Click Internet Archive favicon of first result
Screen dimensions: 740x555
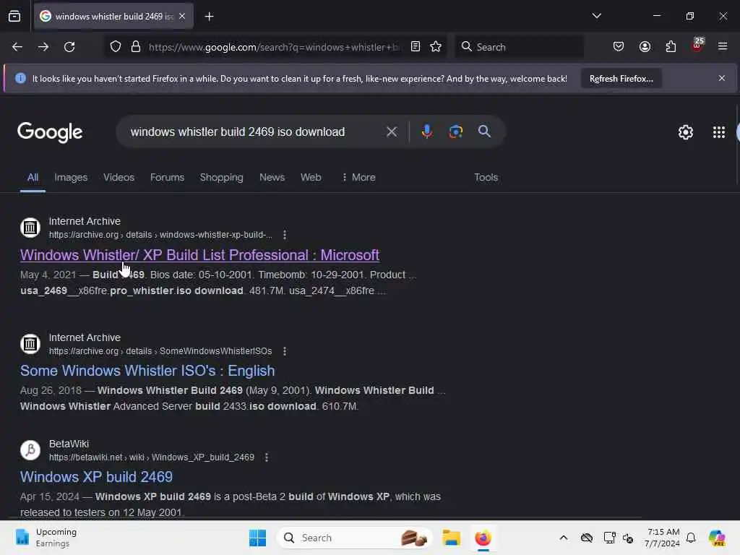[x=30, y=228]
